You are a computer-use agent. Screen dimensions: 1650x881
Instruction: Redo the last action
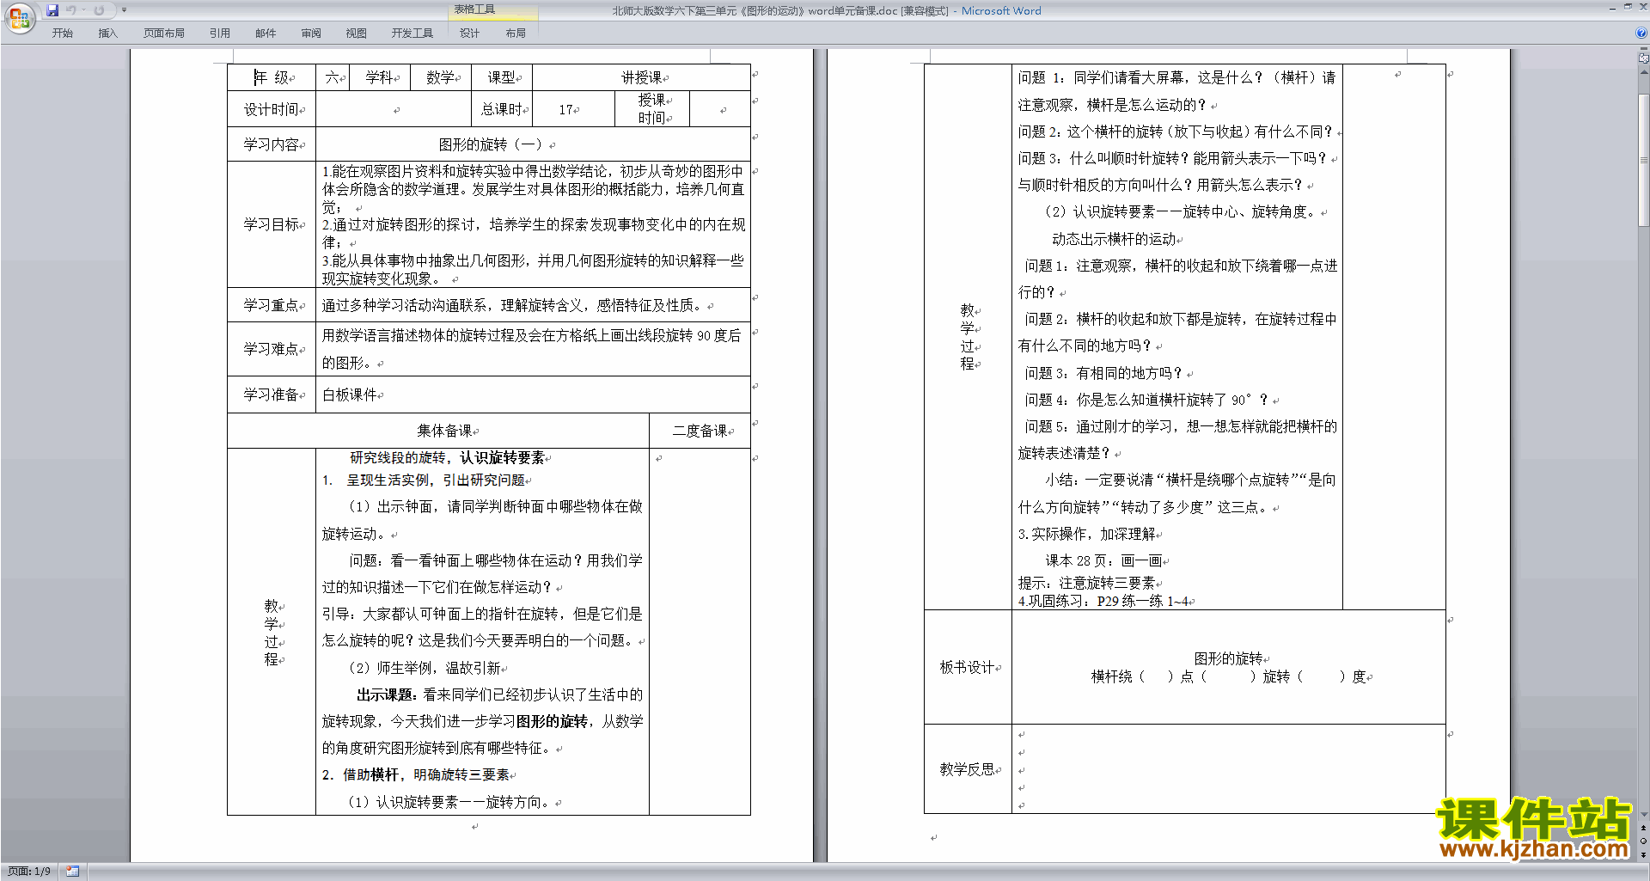tap(99, 10)
